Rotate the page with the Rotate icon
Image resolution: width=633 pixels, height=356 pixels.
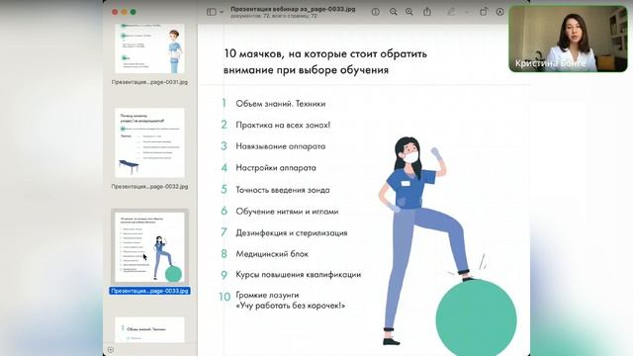tap(484, 12)
